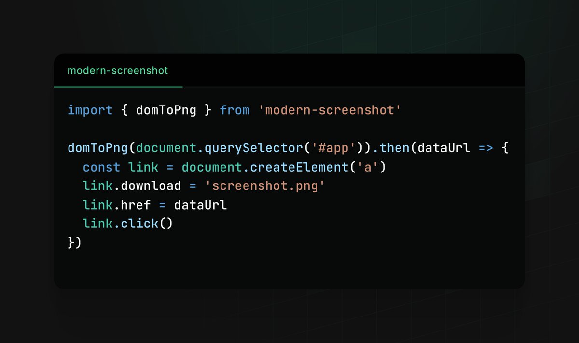Click the 'import' keyword in line one
579x343 pixels.
click(x=90, y=110)
